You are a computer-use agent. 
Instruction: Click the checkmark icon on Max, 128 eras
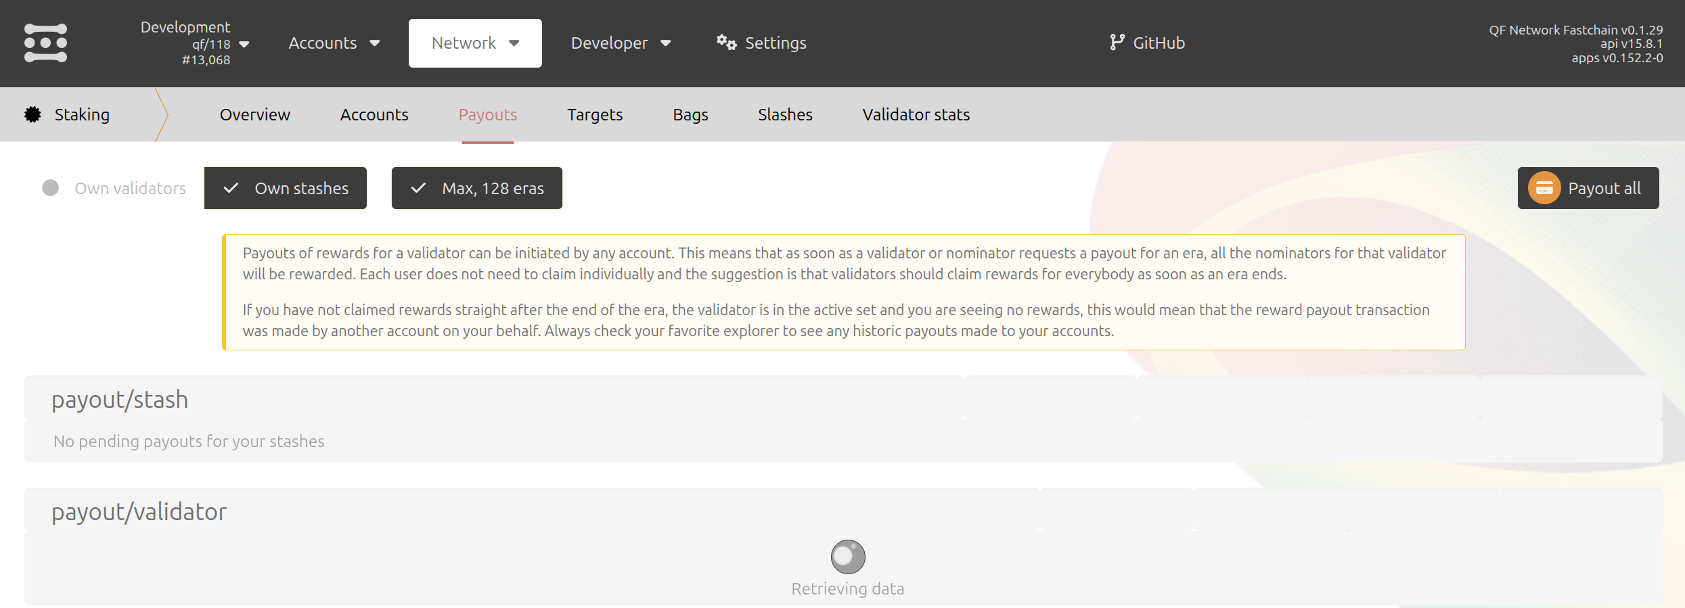[x=418, y=188]
